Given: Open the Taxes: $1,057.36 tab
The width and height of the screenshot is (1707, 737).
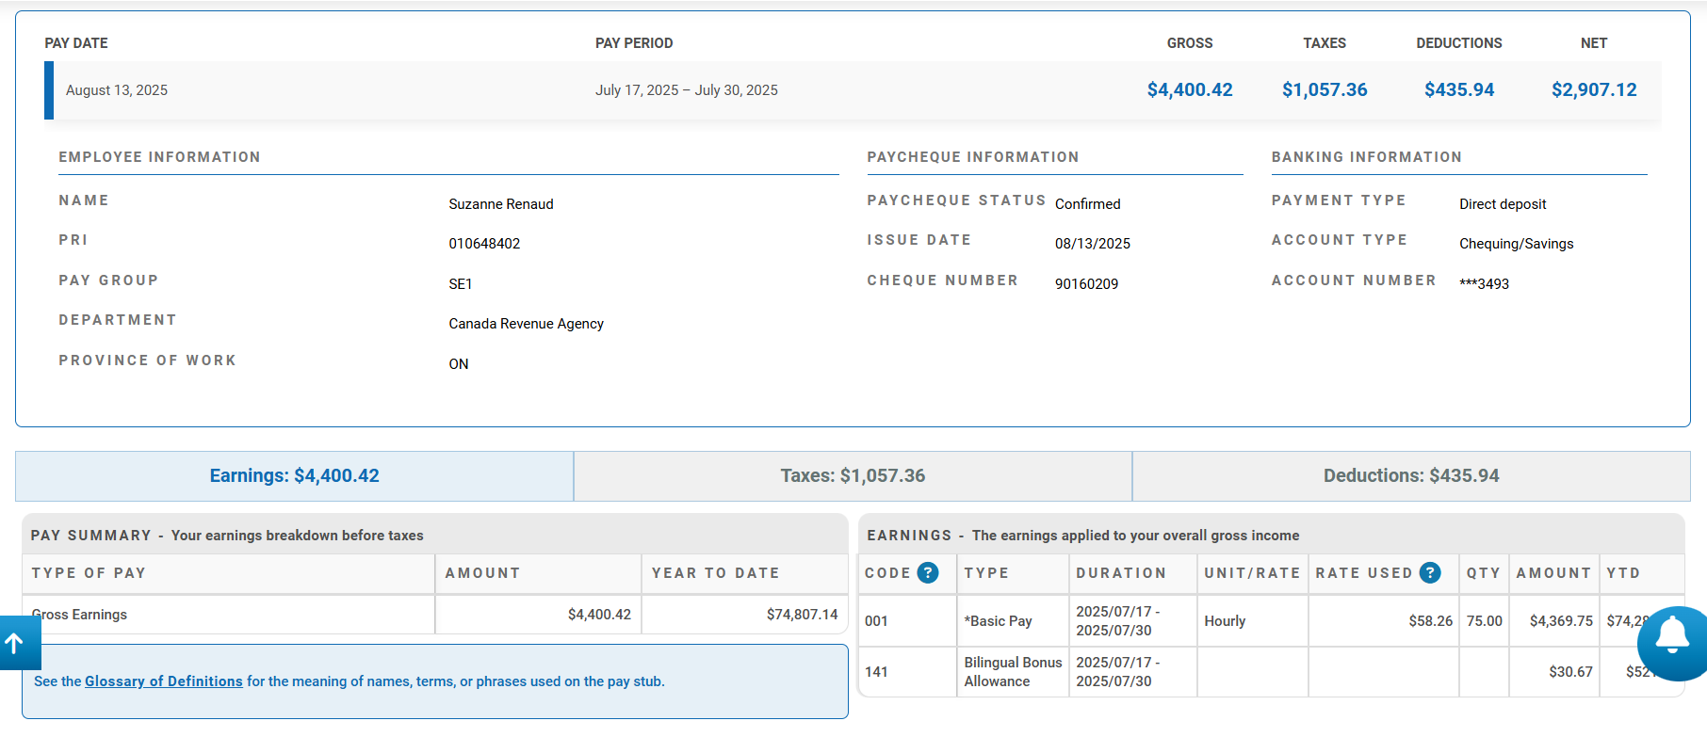Looking at the screenshot, I should 853,476.
